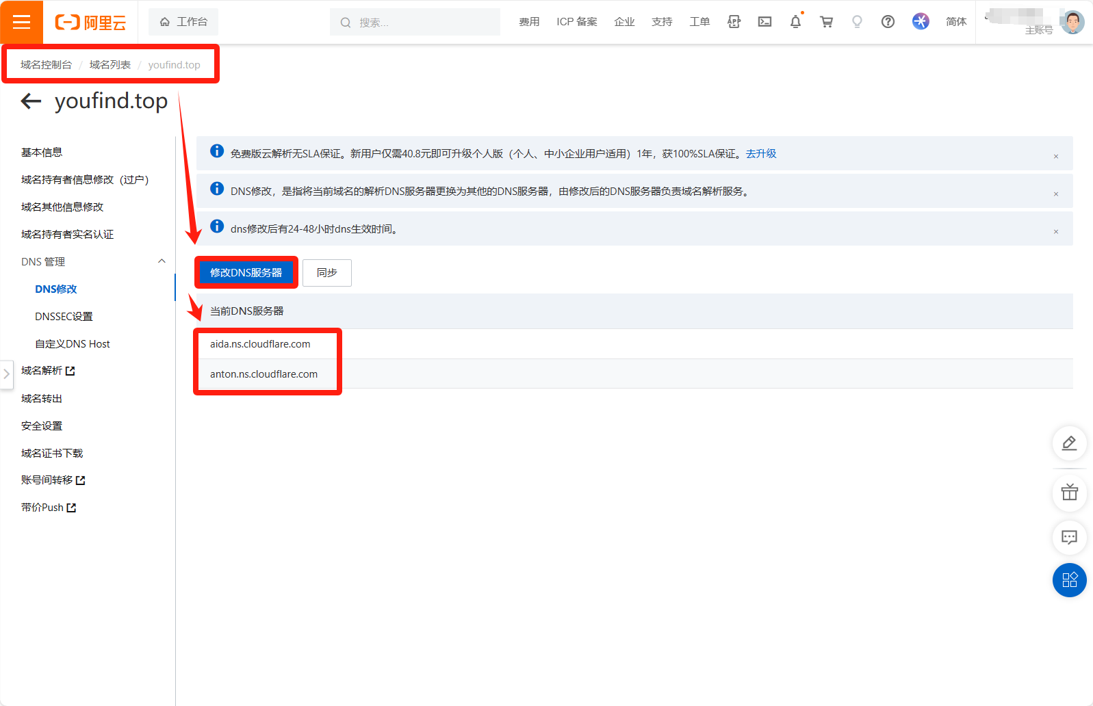Expand the collapsed left side panel handle

click(6, 374)
